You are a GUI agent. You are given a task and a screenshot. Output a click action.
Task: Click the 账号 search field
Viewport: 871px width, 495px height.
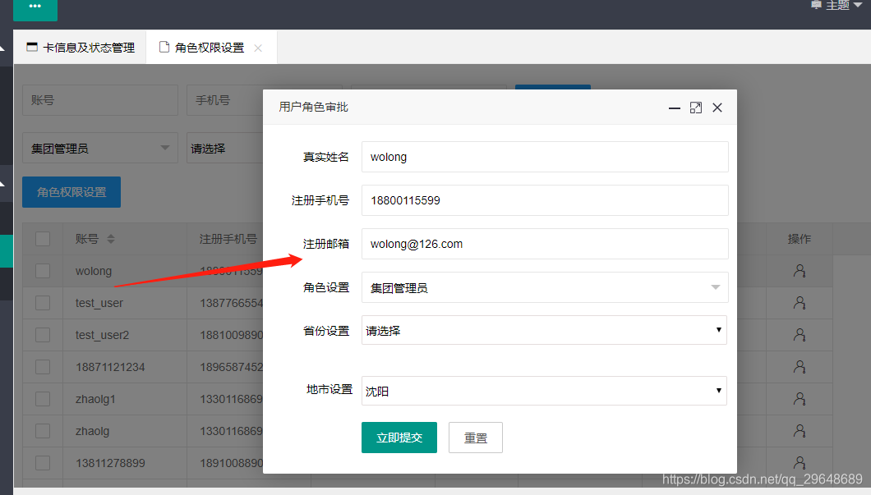pyautogui.click(x=100, y=100)
